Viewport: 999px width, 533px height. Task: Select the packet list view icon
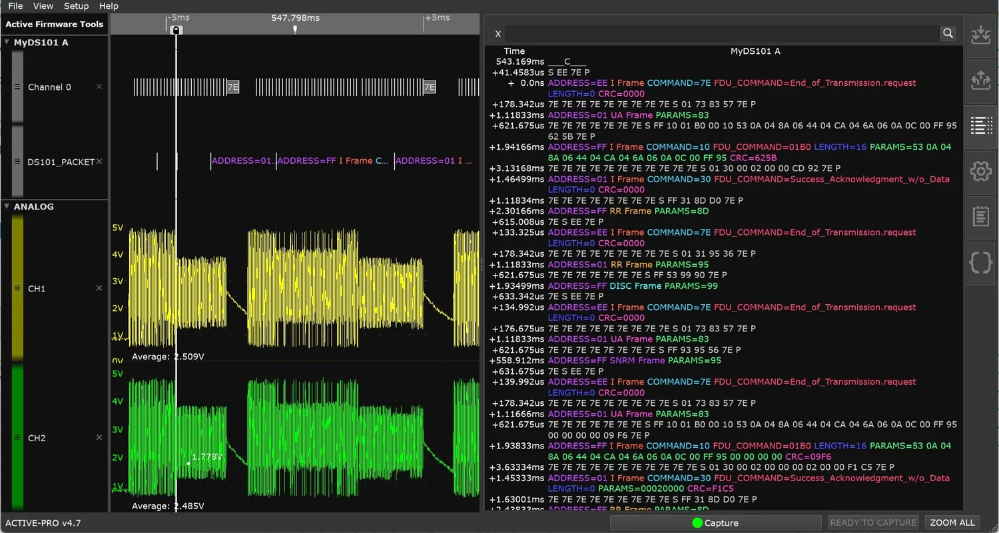click(x=980, y=126)
